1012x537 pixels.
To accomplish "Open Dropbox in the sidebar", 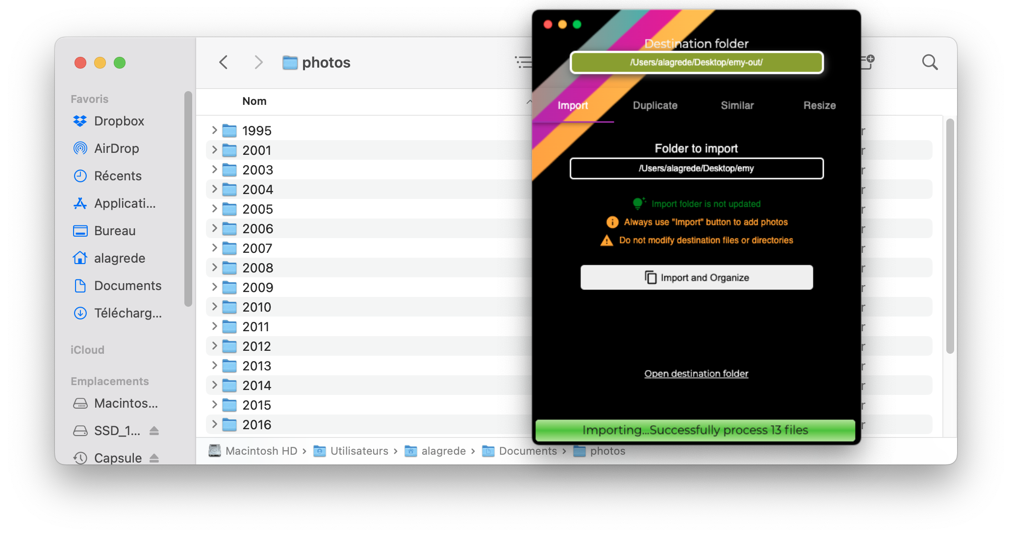I will coord(119,121).
